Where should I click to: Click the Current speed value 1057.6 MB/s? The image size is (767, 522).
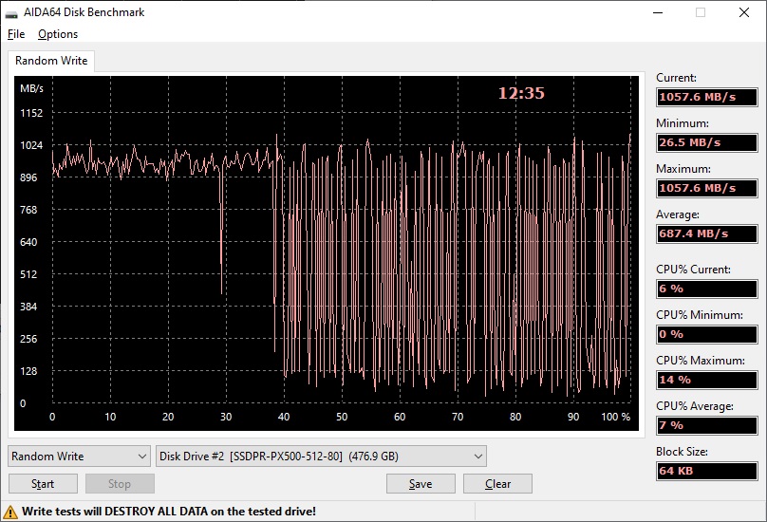(x=707, y=97)
